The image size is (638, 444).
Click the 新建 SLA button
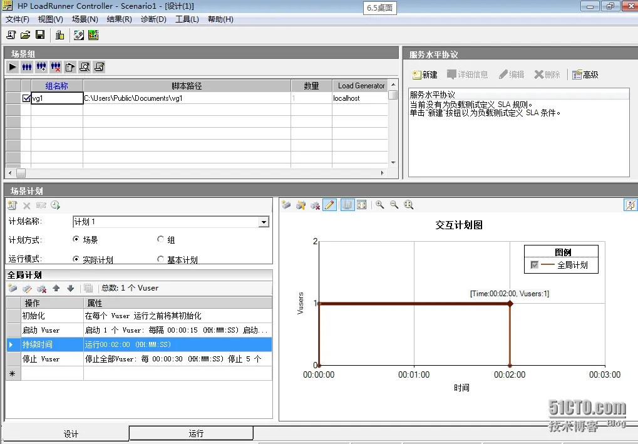[x=424, y=75]
